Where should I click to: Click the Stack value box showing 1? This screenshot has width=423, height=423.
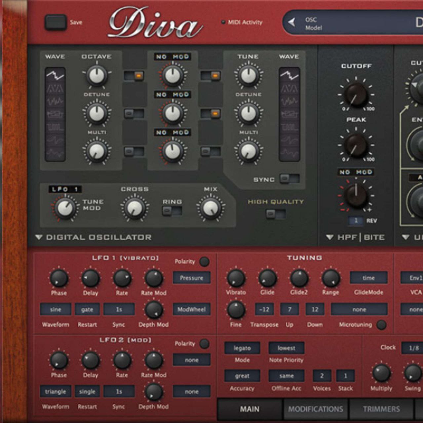pyautogui.click(x=345, y=376)
